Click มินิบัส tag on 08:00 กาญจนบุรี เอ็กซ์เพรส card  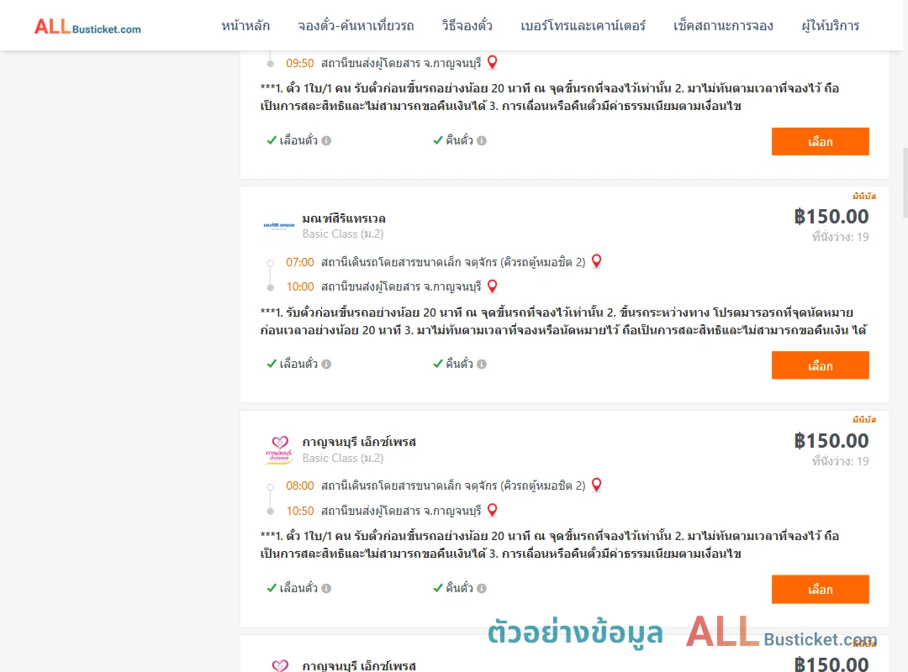coord(864,420)
